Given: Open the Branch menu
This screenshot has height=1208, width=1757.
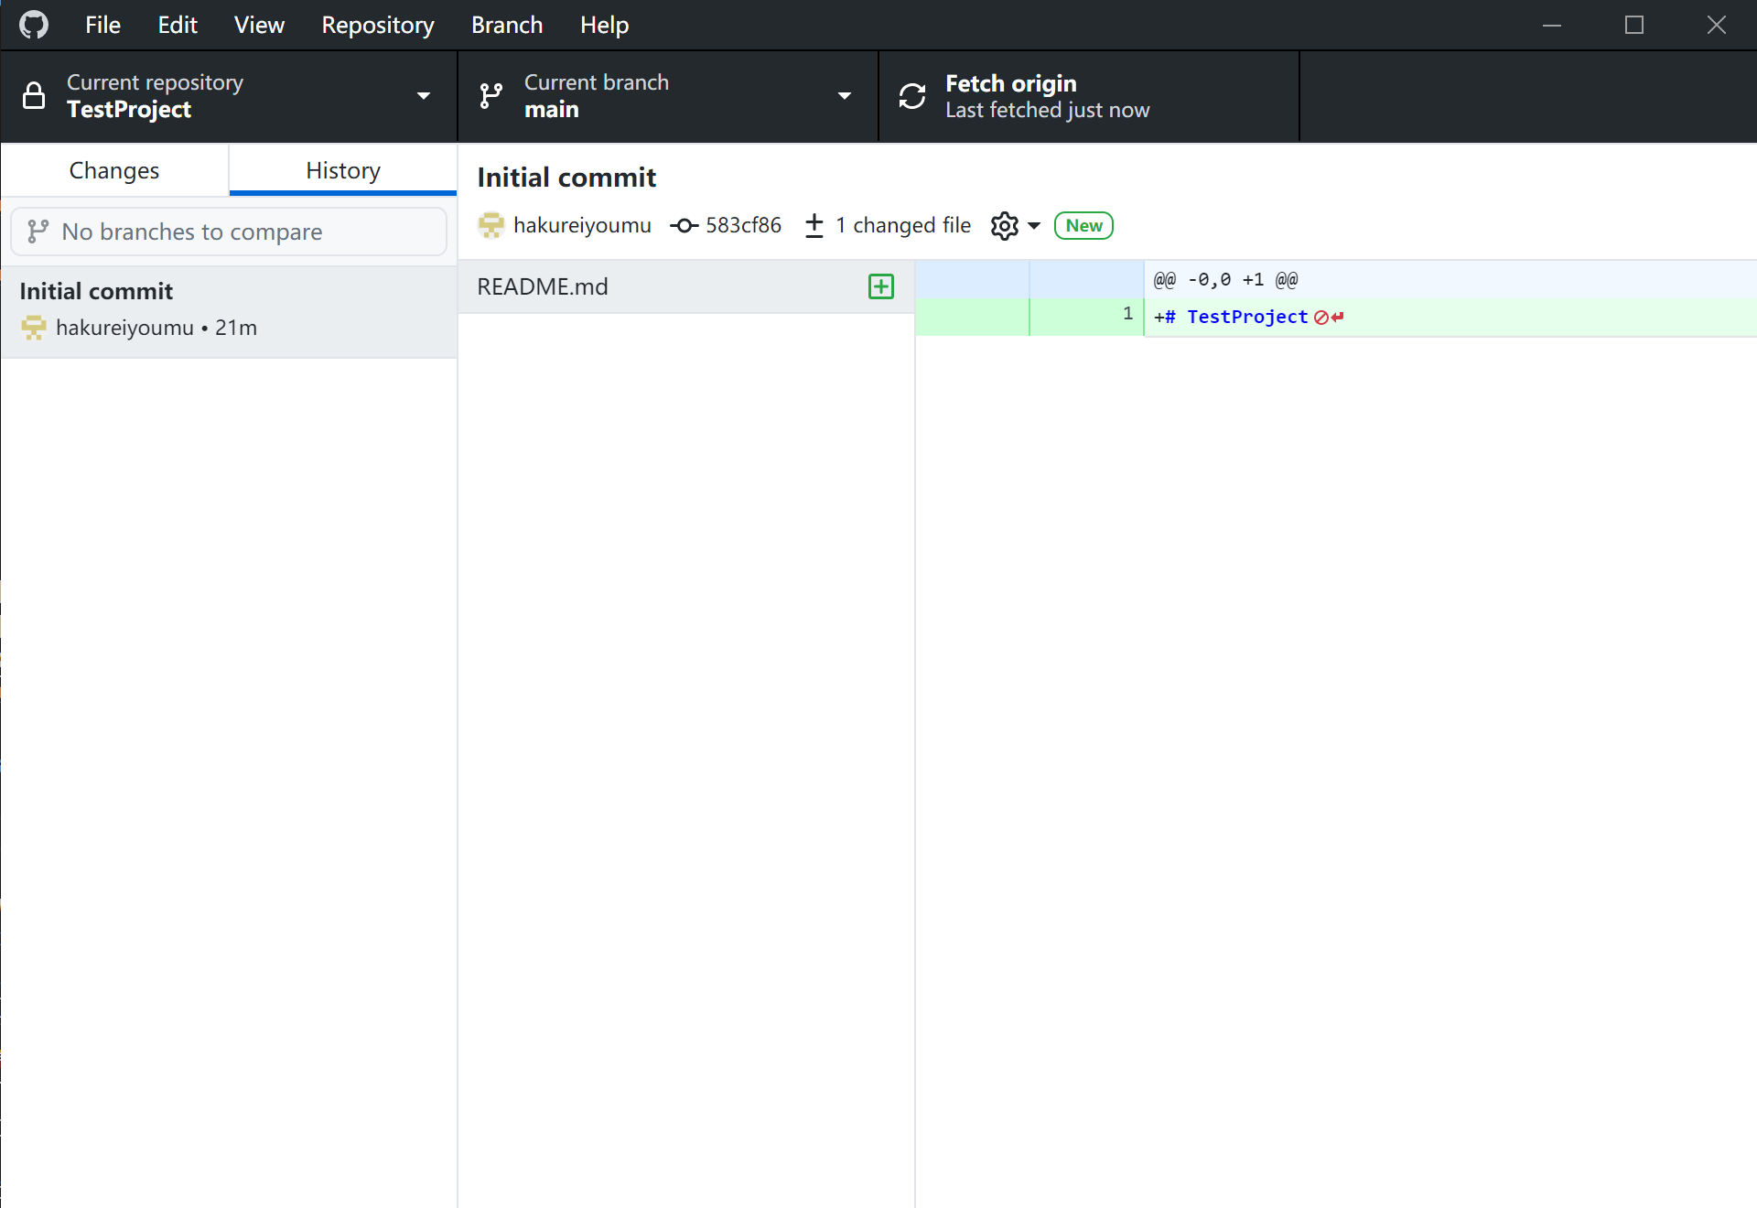Looking at the screenshot, I should [507, 25].
